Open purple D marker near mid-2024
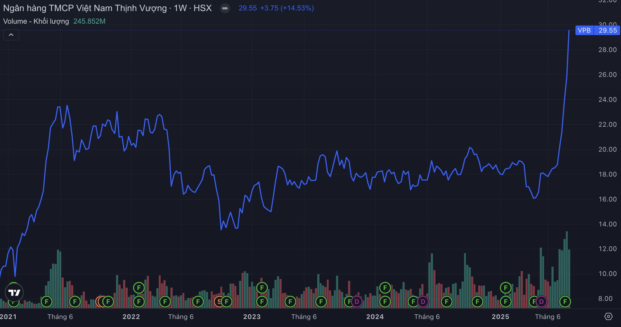Image resolution: width=621 pixels, height=327 pixels. (423, 302)
